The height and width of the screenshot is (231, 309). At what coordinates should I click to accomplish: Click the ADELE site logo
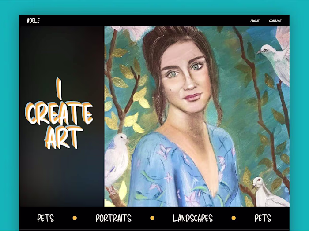pyautogui.click(x=33, y=21)
